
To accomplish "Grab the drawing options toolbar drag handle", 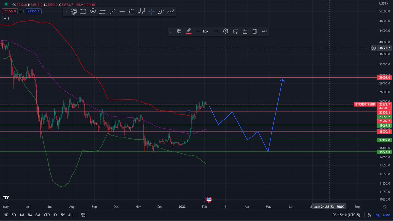I will click(x=171, y=31).
